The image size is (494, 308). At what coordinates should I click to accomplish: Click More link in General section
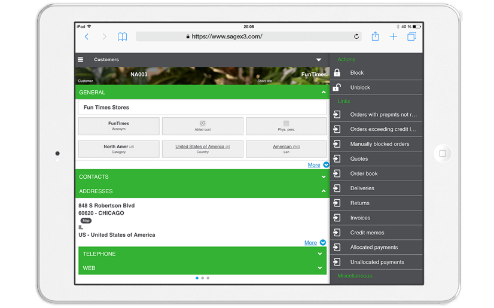314,165
